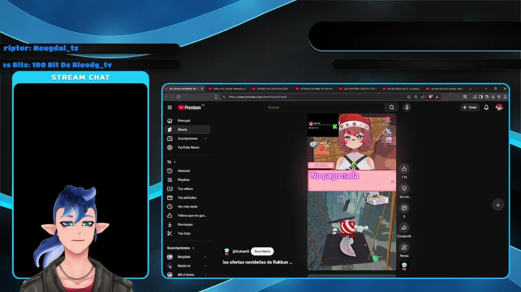The image size is (521, 292).
Task: Open Tus películas
Action: click(187, 198)
